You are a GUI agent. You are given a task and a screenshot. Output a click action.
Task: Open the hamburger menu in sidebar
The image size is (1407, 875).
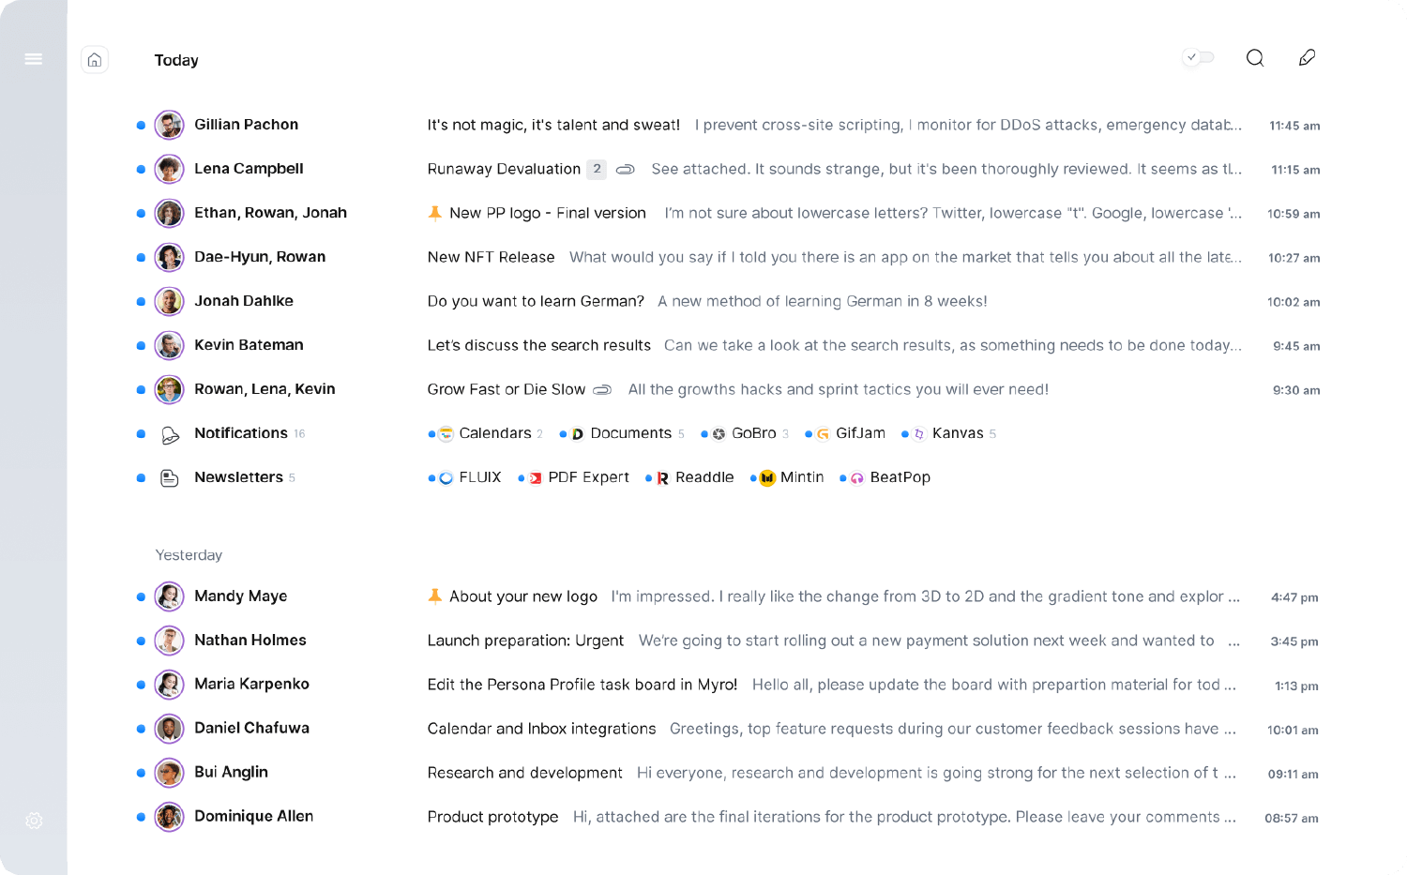tap(34, 59)
